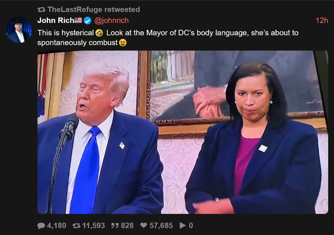Click the quote marks icon
The width and height of the screenshot is (334, 235).
click(x=115, y=226)
